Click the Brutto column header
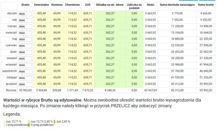Image resolution: width=217 pixels, height=130 pixels. pos(25,5)
